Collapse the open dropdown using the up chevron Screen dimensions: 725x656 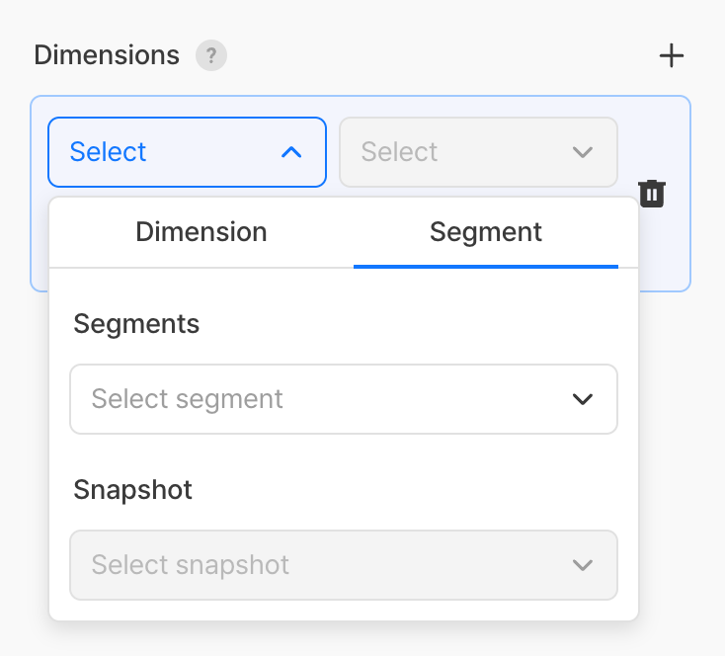(291, 152)
